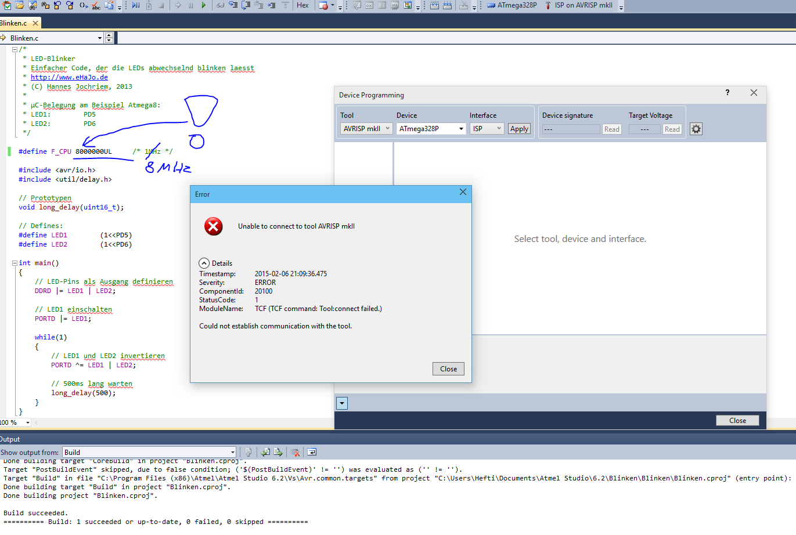Collapse the Details section in the error dialog
The width and height of the screenshot is (796, 535).
point(204,263)
